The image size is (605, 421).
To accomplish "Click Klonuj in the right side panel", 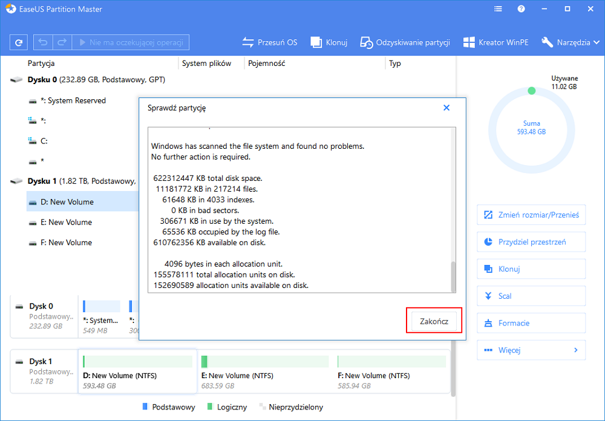I will 531,269.
